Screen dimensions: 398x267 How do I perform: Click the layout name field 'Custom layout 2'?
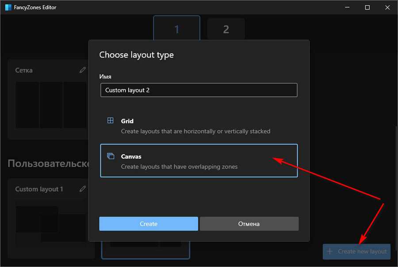[x=199, y=90]
